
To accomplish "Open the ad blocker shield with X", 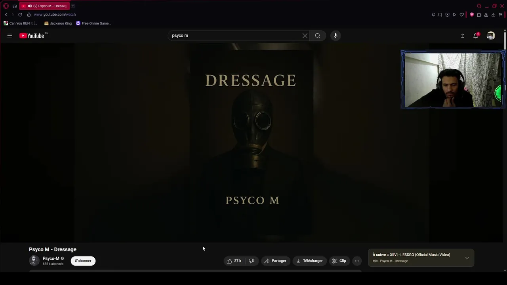I will pyautogui.click(x=447, y=15).
